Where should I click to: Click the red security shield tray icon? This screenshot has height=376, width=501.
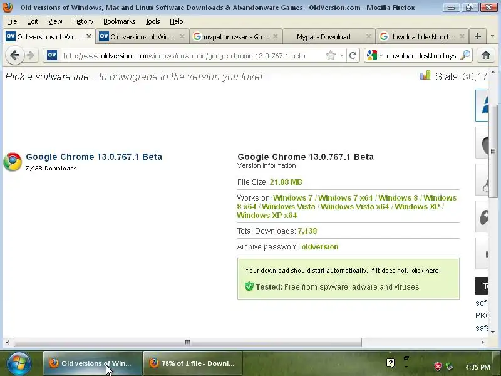[x=438, y=367]
